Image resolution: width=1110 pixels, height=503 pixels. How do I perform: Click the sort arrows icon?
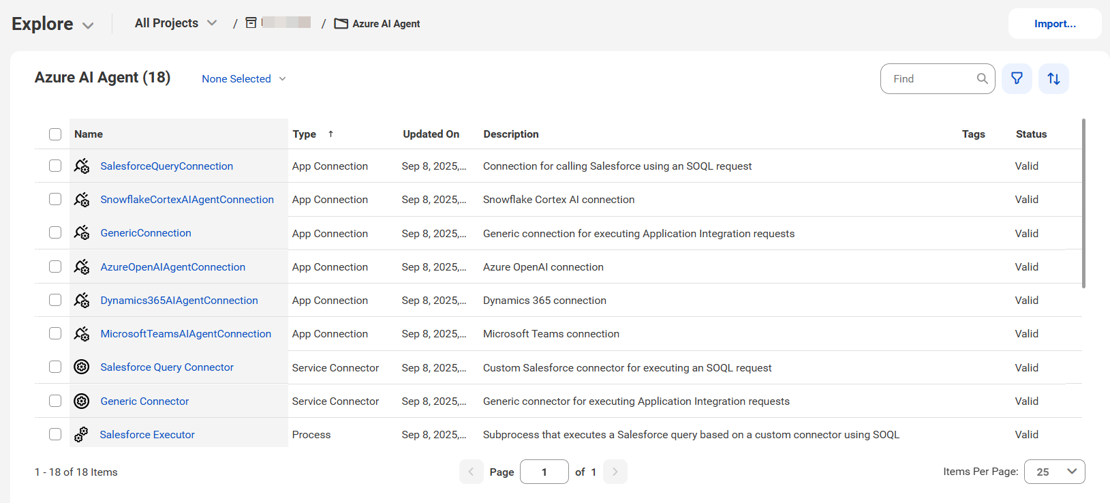(x=1053, y=78)
